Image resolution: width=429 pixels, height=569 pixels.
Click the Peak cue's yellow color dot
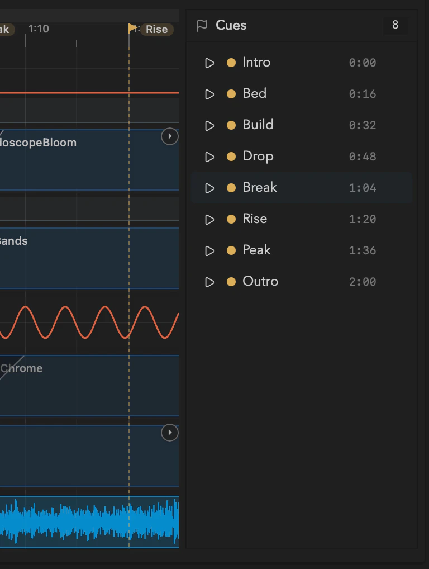tap(231, 250)
